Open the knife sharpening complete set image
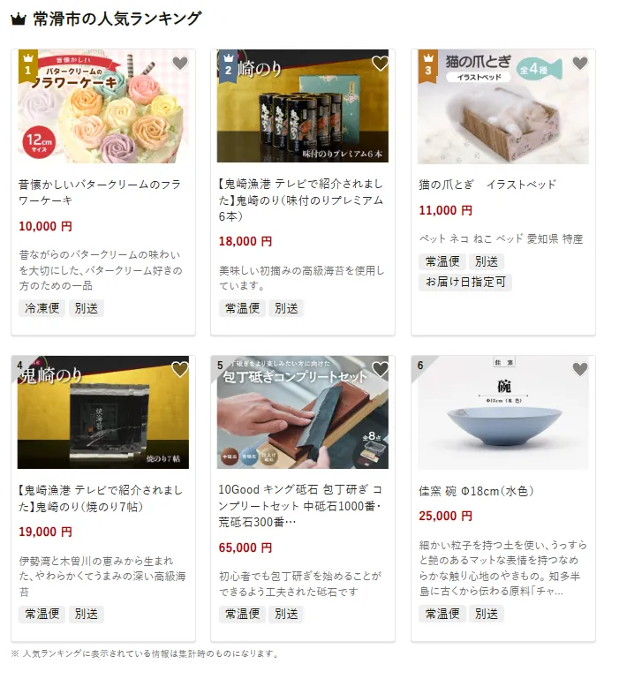642x687 pixels. [303, 412]
